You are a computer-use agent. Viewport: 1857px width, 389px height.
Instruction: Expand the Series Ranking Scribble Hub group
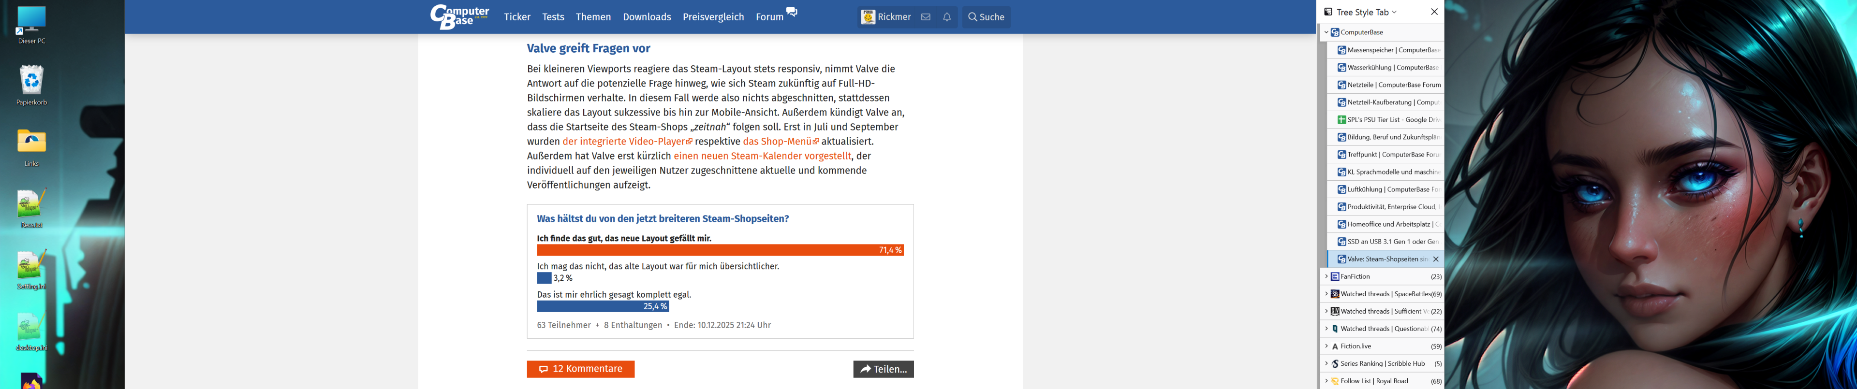(x=1326, y=364)
